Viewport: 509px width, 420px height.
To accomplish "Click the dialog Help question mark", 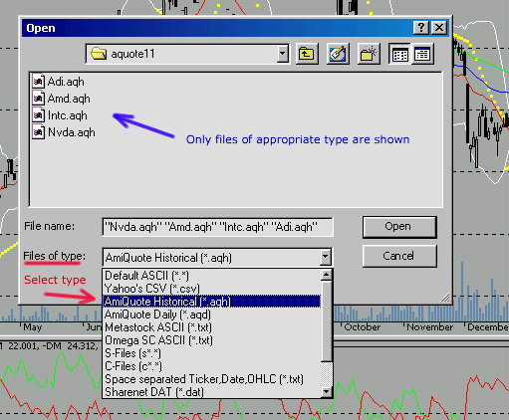I will point(421,28).
